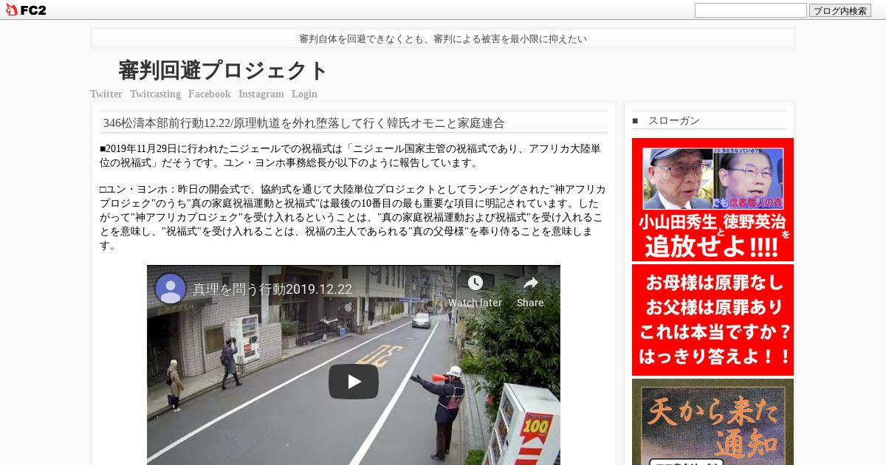The height and width of the screenshot is (465, 886).
Task: Click the Watch later clock icon
Action: pyautogui.click(x=475, y=283)
